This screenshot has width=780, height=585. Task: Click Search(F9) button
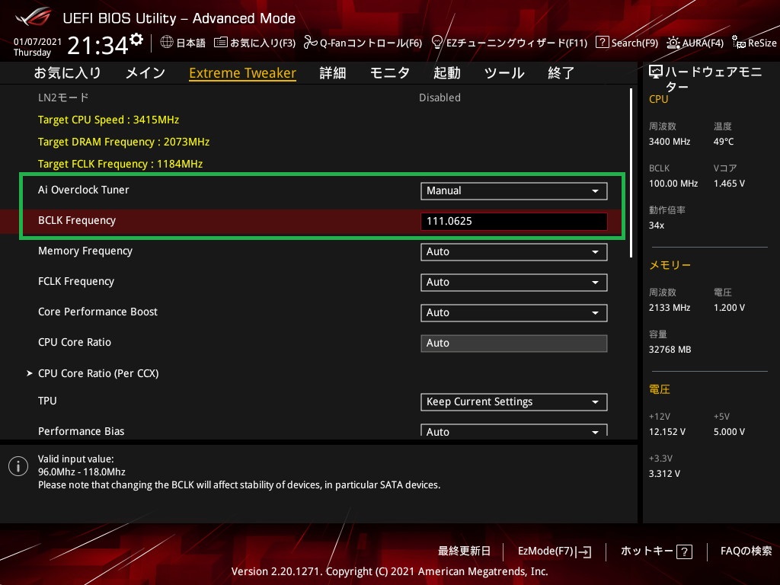[627, 43]
